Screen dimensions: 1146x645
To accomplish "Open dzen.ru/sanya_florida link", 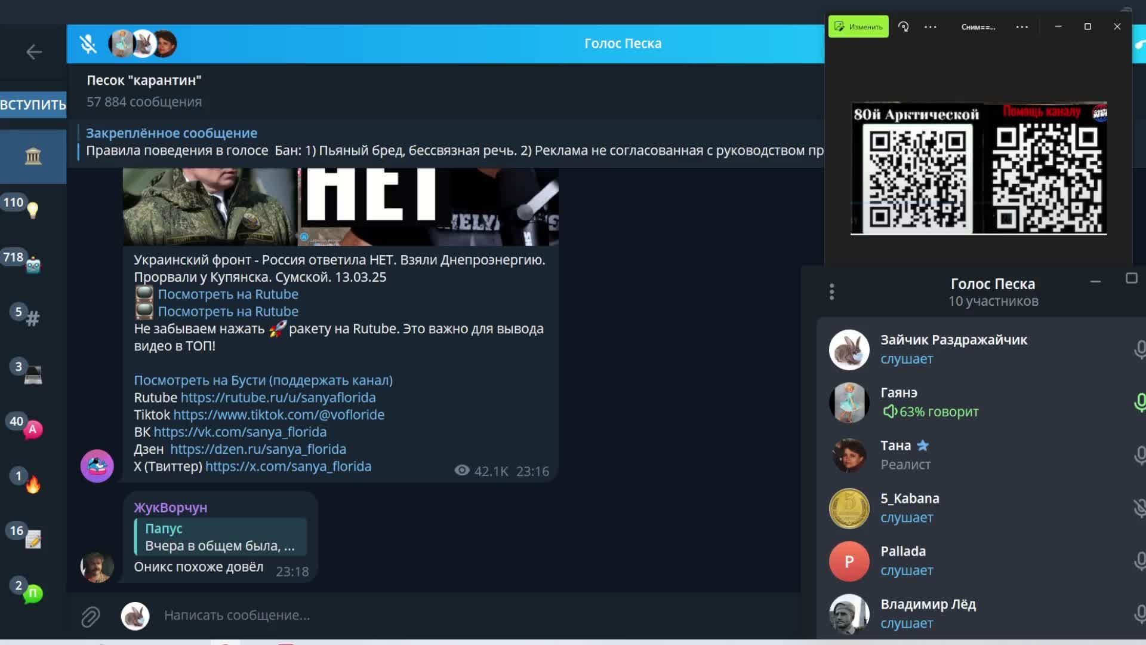I will 258,449.
